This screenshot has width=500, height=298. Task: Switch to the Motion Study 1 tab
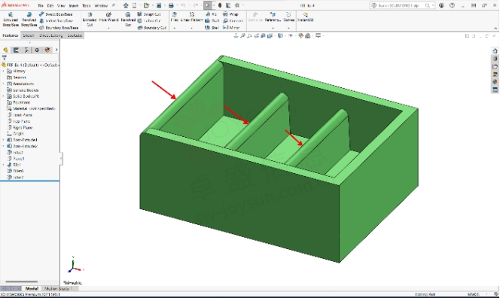58,289
